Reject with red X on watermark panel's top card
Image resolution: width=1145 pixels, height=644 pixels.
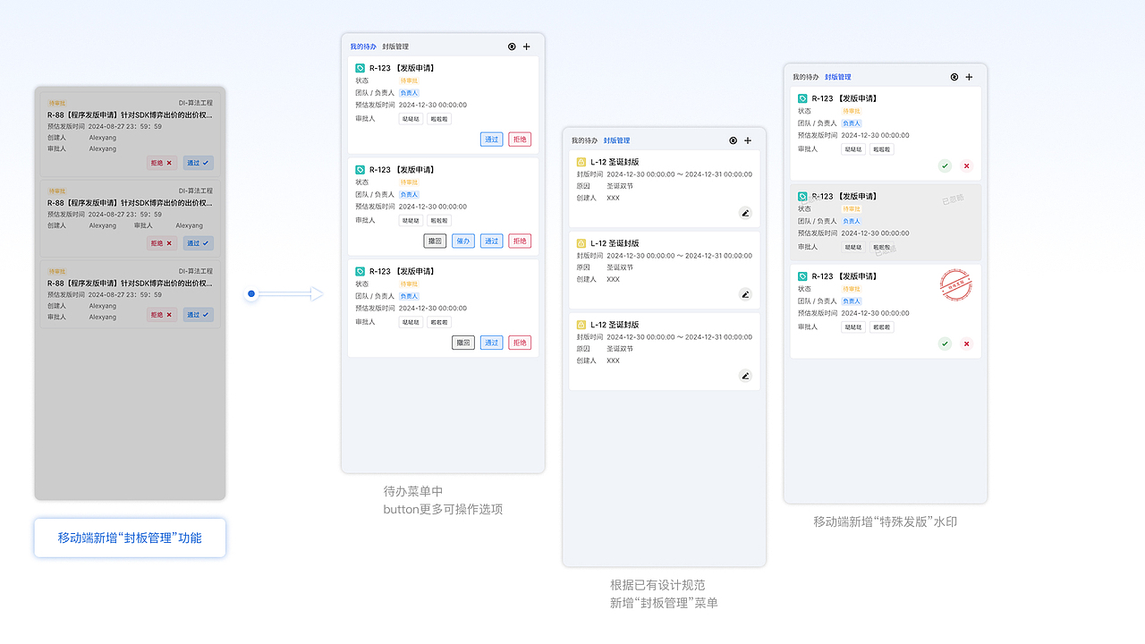point(966,165)
